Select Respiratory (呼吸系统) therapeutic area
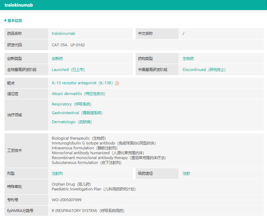 72,104
